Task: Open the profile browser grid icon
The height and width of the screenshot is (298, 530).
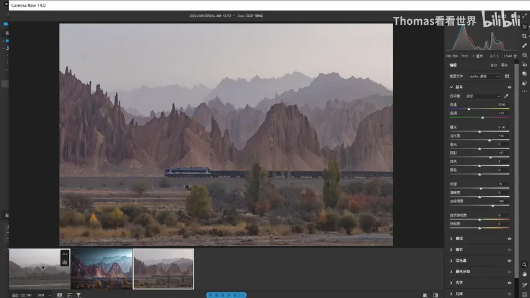Action: (x=507, y=76)
